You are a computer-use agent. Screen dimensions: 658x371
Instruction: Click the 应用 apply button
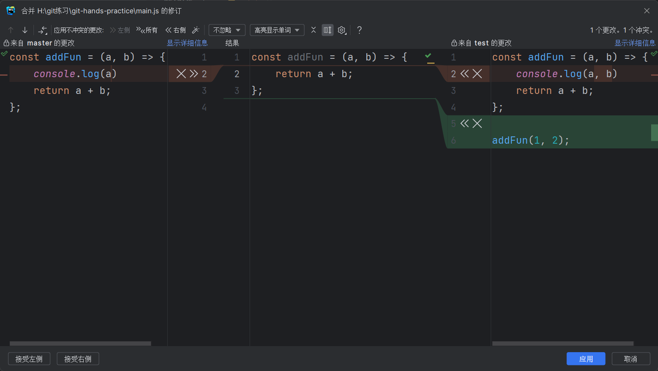pyautogui.click(x=586, y=359)
